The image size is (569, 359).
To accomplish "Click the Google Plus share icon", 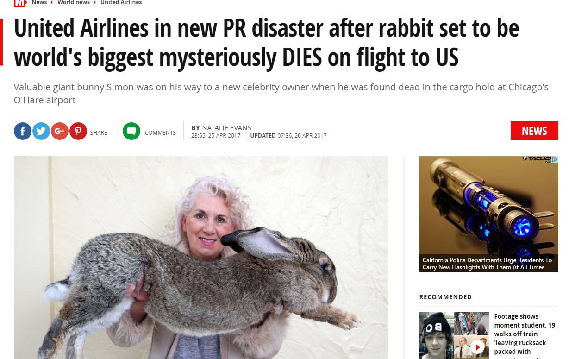I will (x=60, y=131).
